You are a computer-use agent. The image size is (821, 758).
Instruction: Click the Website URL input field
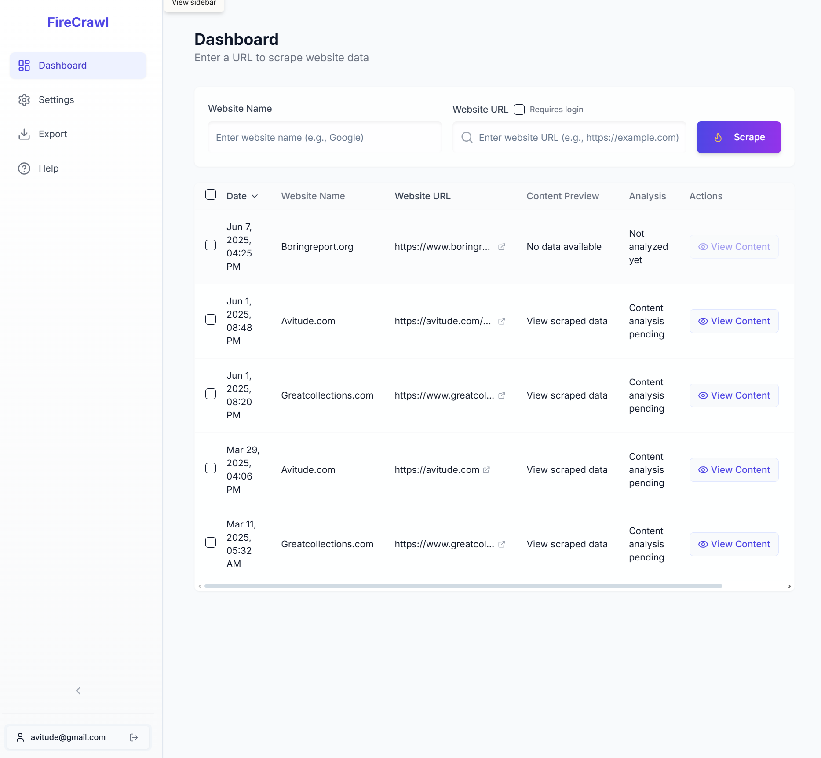(x=569, y=137)
